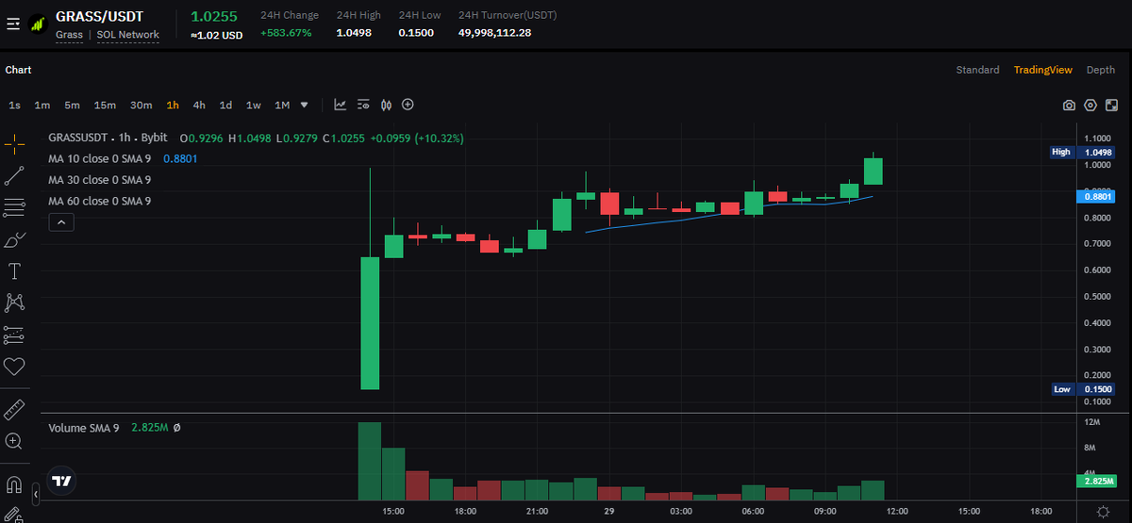Select the XABCD pattern tool

pos(14,302)
